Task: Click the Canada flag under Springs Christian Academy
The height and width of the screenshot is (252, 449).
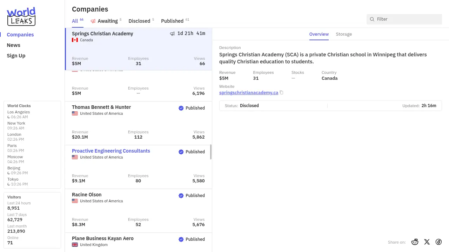Action: click(75, 40)
